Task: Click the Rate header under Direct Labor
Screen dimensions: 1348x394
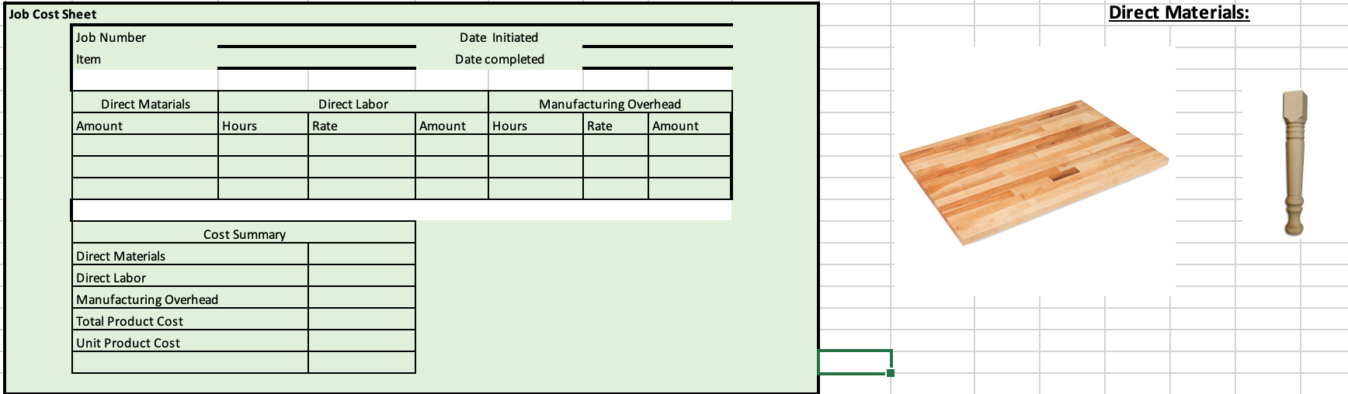Action: [362, 126]
